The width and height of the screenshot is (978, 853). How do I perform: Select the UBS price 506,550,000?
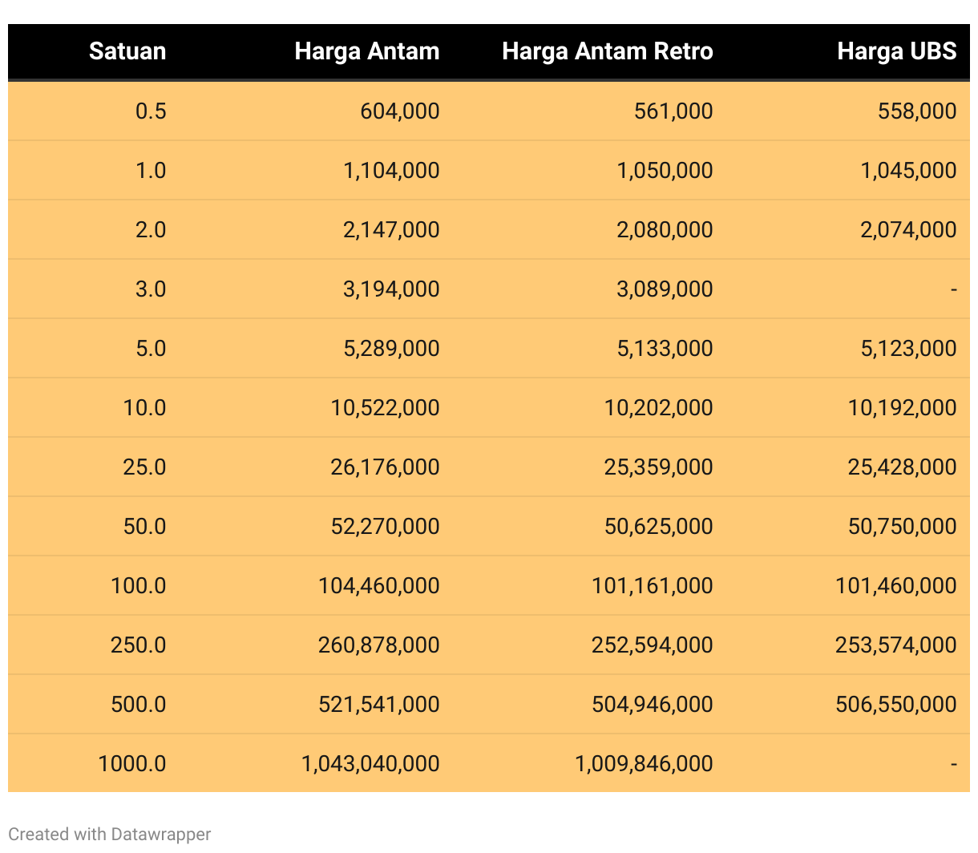(x=895, y=704)
